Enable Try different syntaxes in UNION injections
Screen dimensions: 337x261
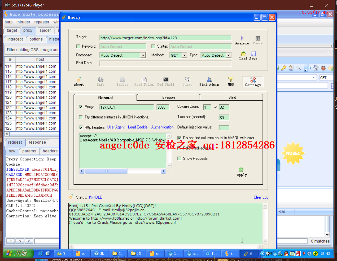(81, 117)
